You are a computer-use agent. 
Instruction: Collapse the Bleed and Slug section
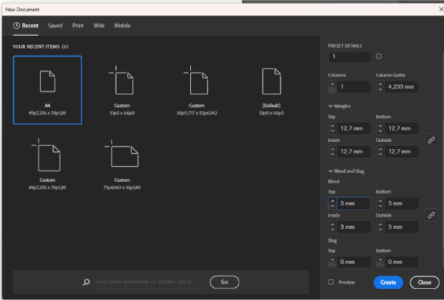tap(331, 171)
